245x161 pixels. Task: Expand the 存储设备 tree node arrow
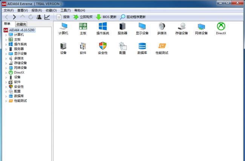tap(6, 63)
